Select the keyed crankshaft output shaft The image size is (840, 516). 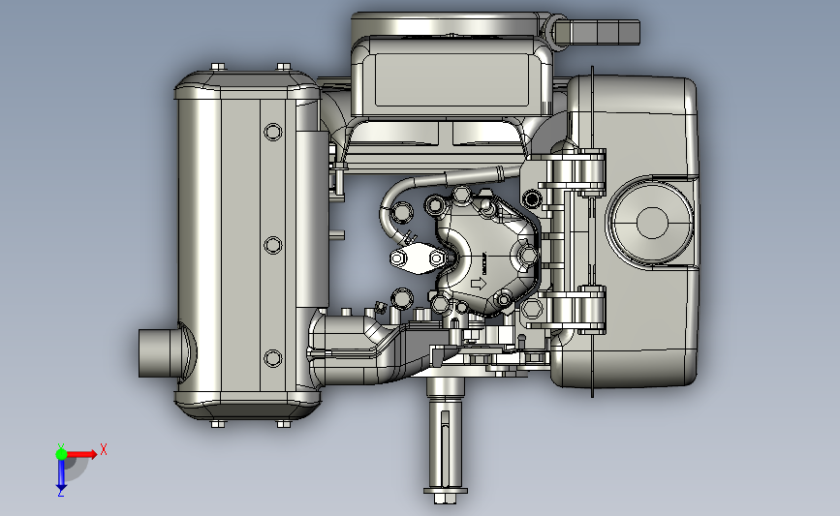click(446, 433)
